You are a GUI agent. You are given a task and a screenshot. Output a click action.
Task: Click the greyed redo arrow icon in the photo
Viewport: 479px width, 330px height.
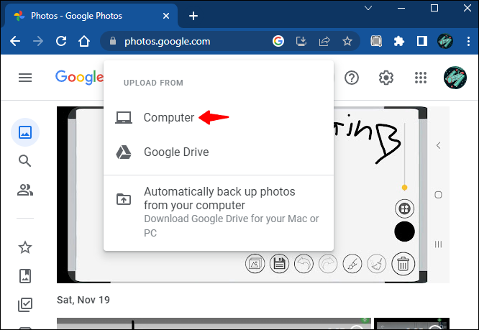click(x=328, y=264)
